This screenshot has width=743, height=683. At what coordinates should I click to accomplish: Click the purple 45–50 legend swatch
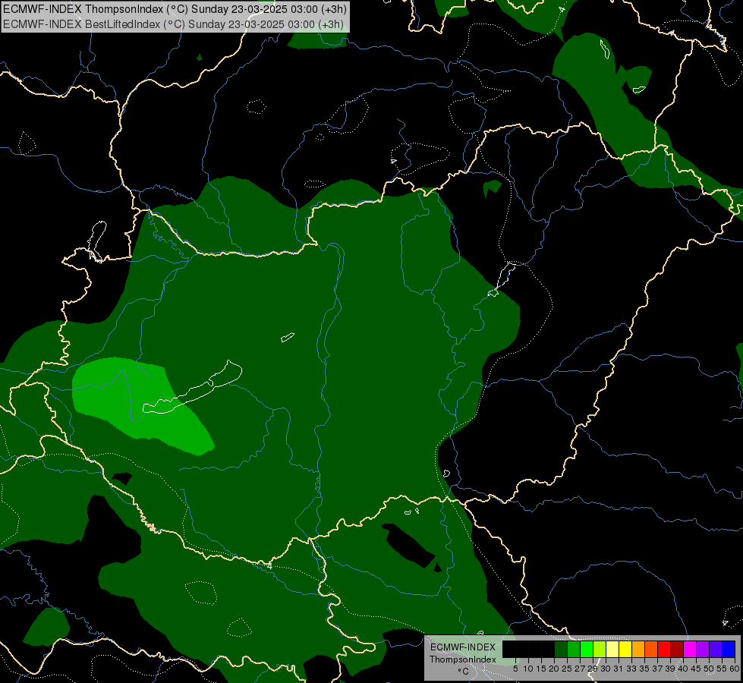tap(703, 649)
